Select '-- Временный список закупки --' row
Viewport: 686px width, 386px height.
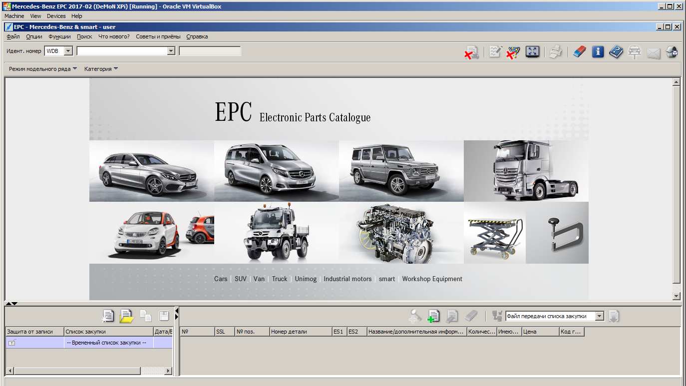tap(89, 343)
